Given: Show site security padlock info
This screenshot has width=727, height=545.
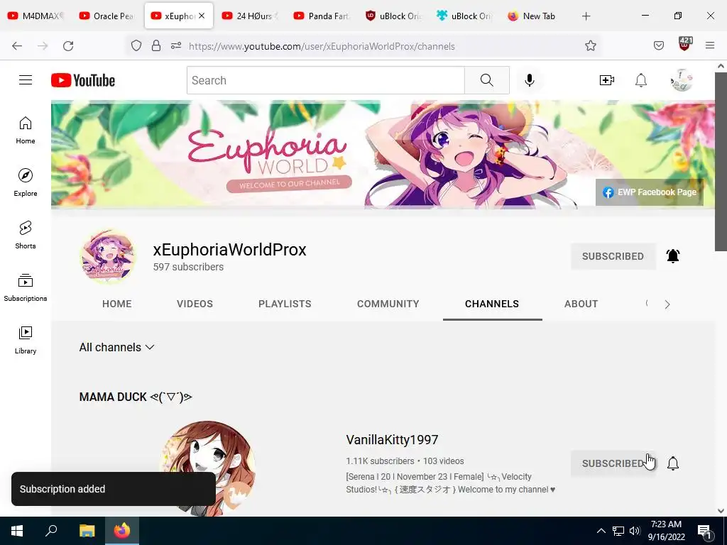Looking at the screenshot, I should pyautogui.click(x=156, y=46).
